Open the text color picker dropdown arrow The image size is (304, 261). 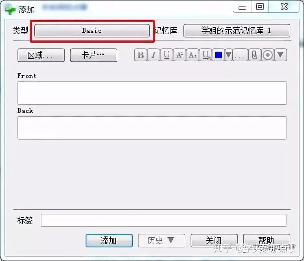[x=228, y=55]
